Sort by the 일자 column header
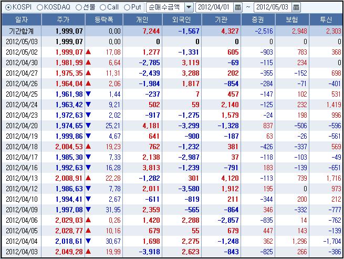Image resolution: width=344 pixels, height=259 pixels. click(x=22, y=20)
